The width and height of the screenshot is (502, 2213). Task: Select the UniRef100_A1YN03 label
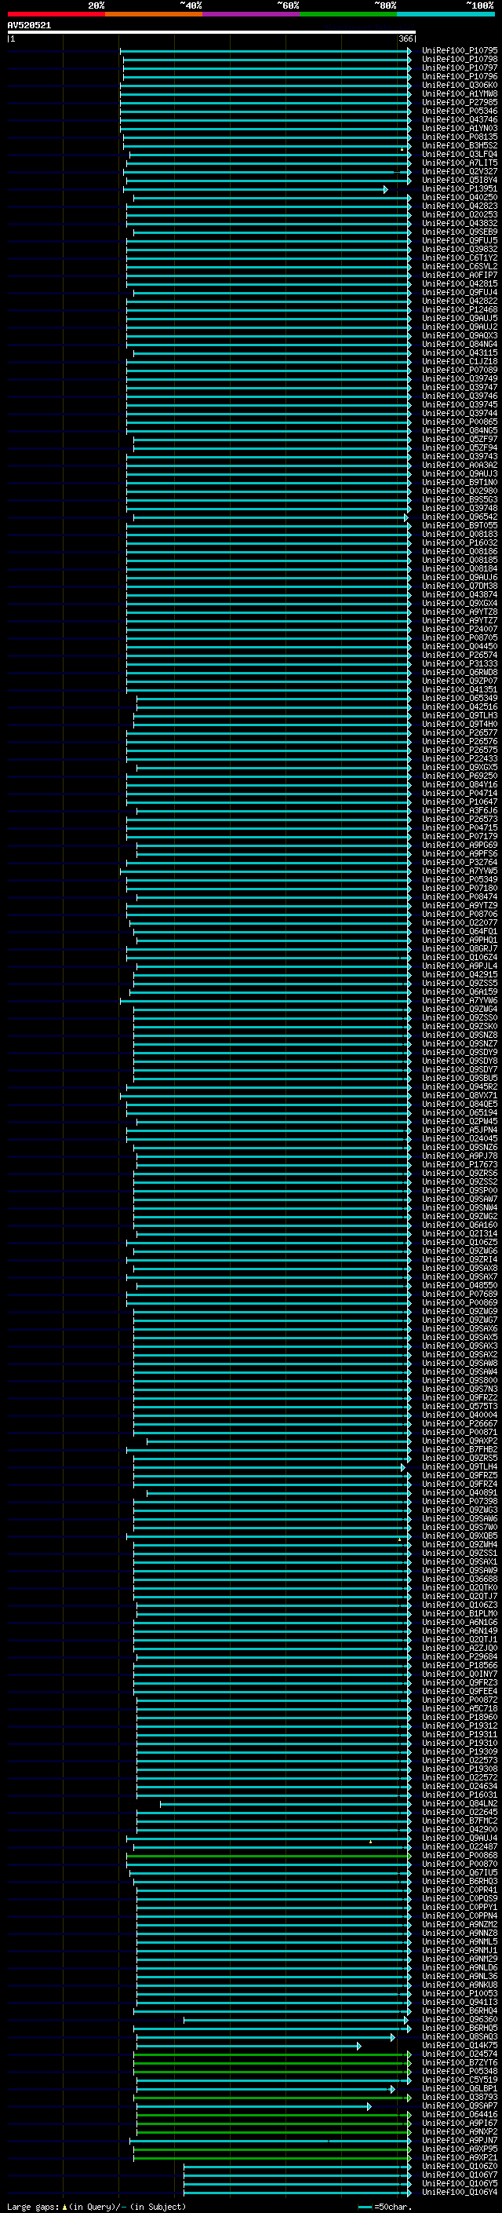click(459, 128)
